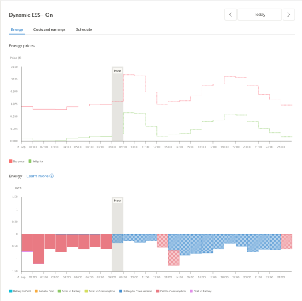Click the Now marker in the kWh chart

click(118, 201)
